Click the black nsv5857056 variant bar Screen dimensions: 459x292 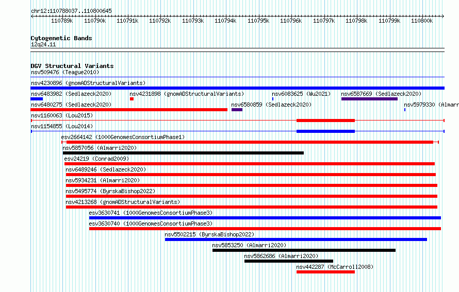coord(183,153)
